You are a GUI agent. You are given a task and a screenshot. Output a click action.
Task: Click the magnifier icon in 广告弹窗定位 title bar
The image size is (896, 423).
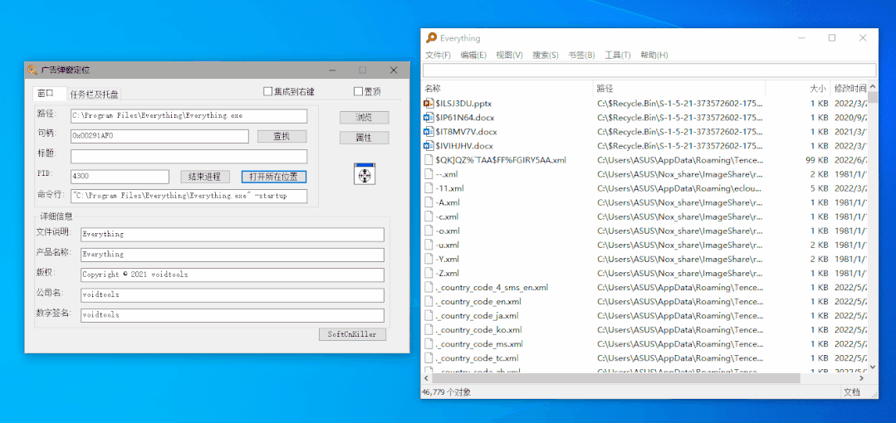tap(32, 70)
